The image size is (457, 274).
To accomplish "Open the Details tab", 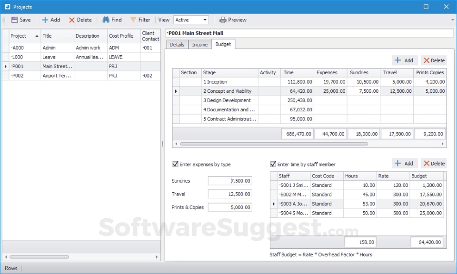I will [x=177, y=44].
